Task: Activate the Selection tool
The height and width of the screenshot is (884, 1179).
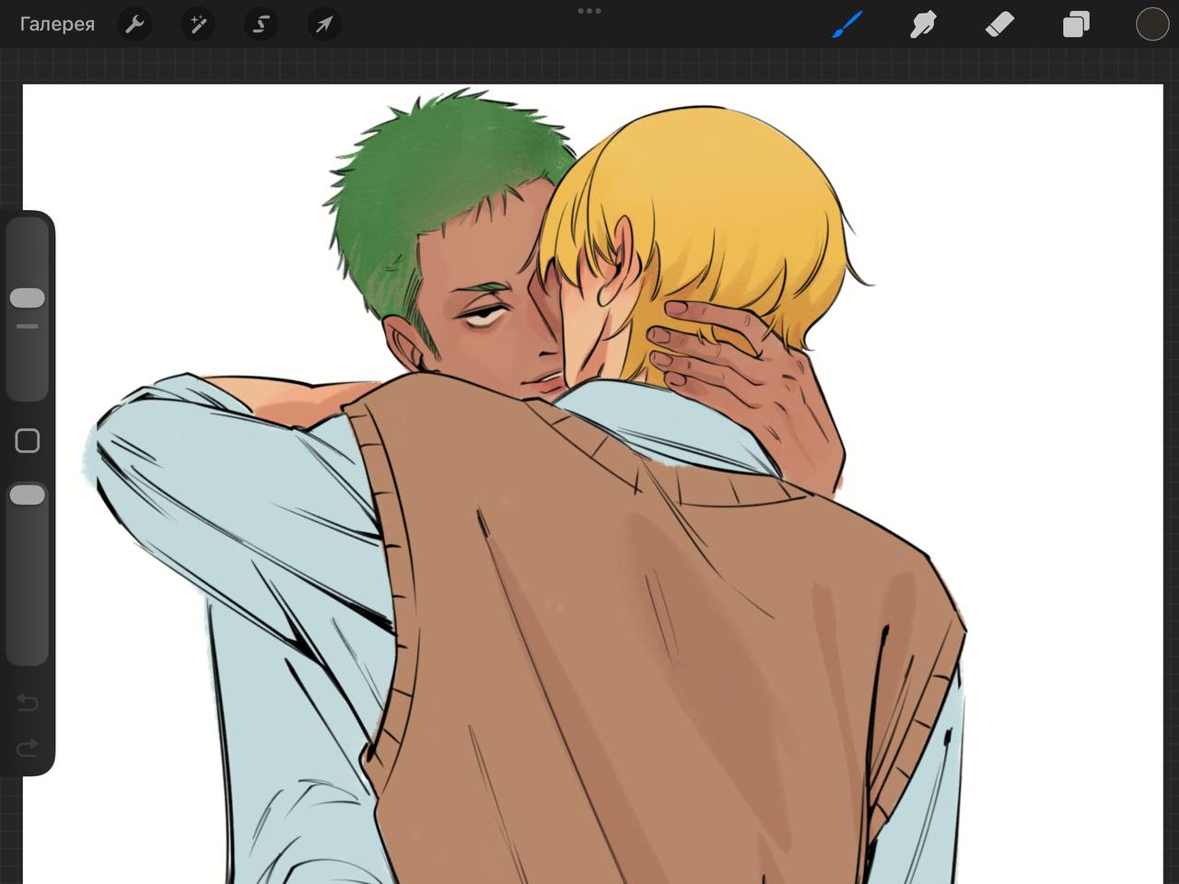Action: point(261,24)
